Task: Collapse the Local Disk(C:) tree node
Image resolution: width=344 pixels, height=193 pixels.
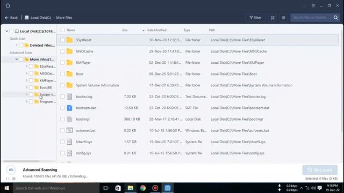Action: (7, 31)
